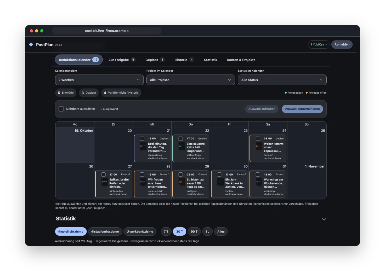The height and width of the screenshot is (271, 385).
Task: Open the Alle Status dropdown
Action: pos(282,80)
